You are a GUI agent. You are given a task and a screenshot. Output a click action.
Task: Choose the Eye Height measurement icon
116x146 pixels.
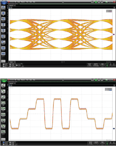click(3, 48)
